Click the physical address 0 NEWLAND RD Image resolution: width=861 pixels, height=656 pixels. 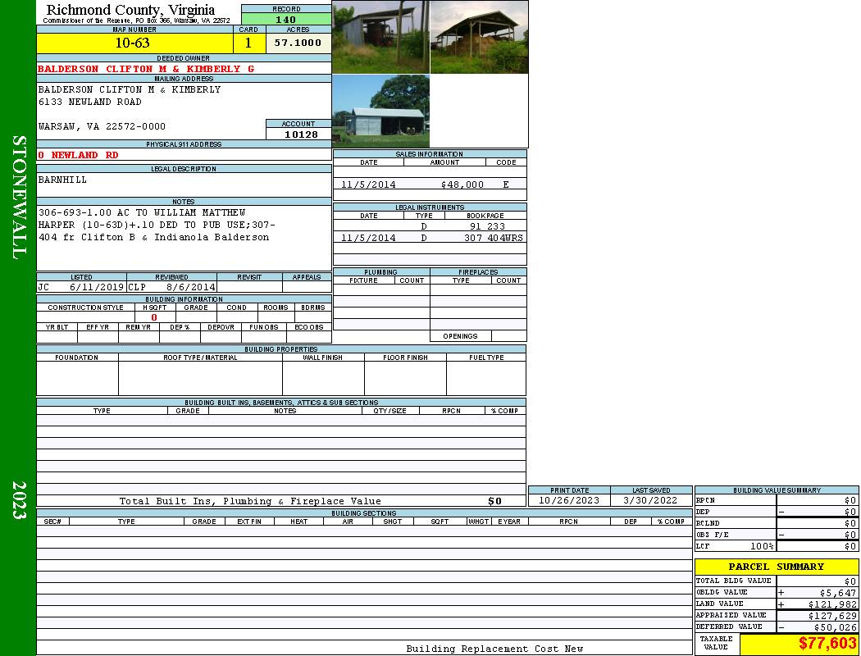pyautogui.click(x=79, y=155)
